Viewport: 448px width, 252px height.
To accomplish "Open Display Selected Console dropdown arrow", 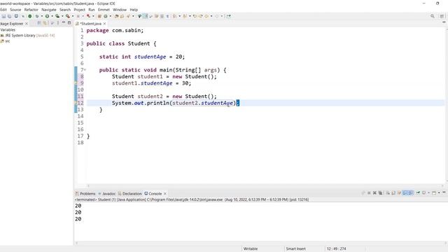I will click(x=428, y=193).
